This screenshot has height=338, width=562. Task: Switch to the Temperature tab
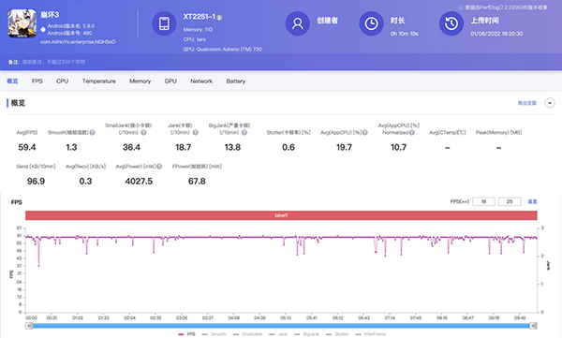(x=99, y=81)
